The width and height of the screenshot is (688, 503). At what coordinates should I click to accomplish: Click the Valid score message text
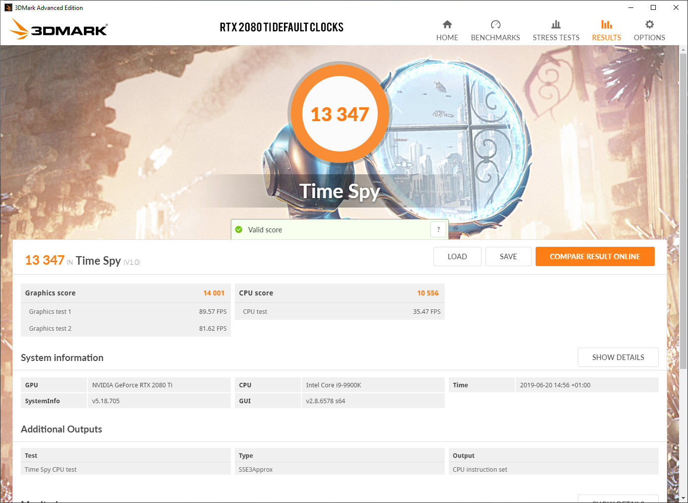[265, 229]
